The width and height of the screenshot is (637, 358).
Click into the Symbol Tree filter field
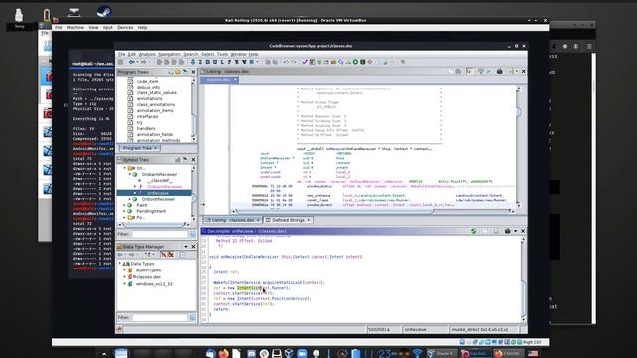[x=160, y=234]
